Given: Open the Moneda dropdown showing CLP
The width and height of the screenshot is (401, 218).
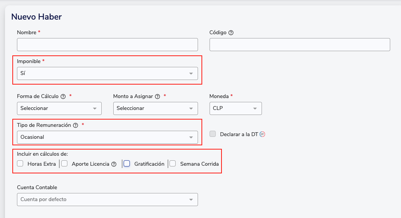Looking at the screenshot, I should pos(235,108).
